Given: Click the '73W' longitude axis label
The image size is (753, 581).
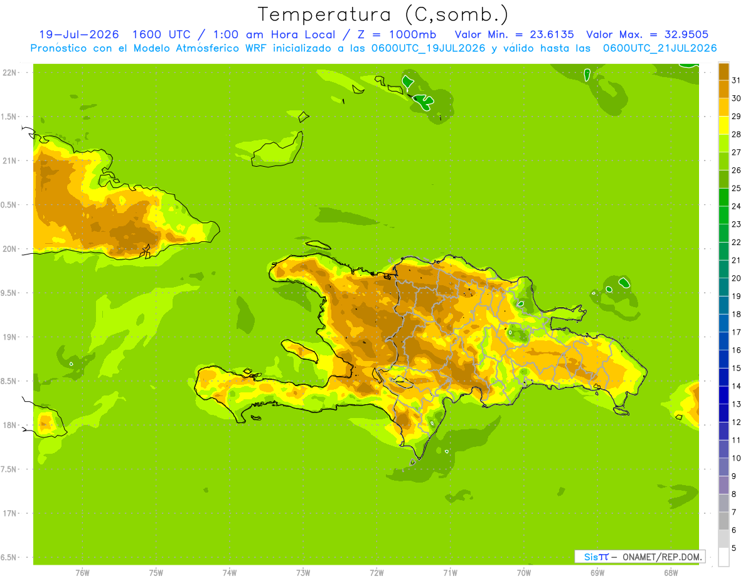Looking at the screenshot, I should click(x=302, y=572).
